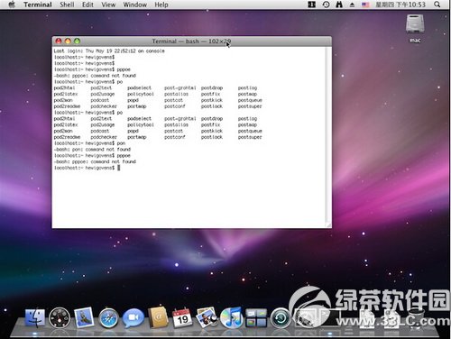Open the View menu
The image size is (451, 339).
tap(108, 5)
